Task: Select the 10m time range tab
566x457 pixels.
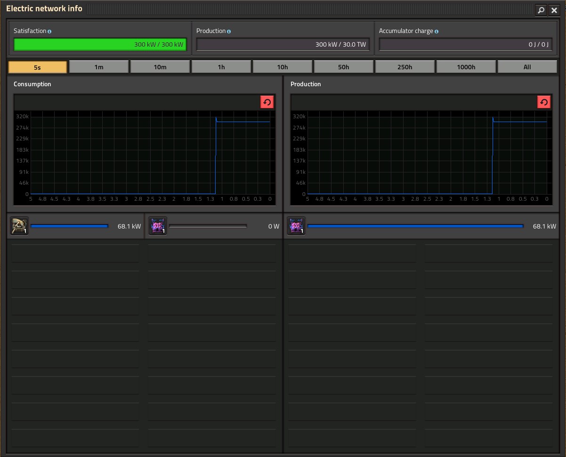Action: [160, 67]
